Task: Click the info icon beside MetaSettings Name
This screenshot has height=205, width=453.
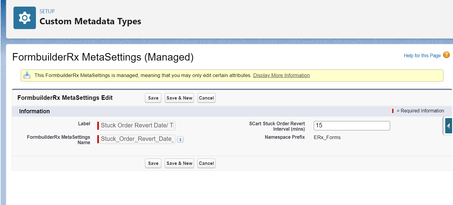Action: click(180, 139)
